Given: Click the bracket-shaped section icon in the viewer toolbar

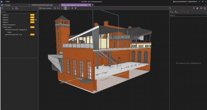Looking at the screenshot, I should click(x=58, y=8).
